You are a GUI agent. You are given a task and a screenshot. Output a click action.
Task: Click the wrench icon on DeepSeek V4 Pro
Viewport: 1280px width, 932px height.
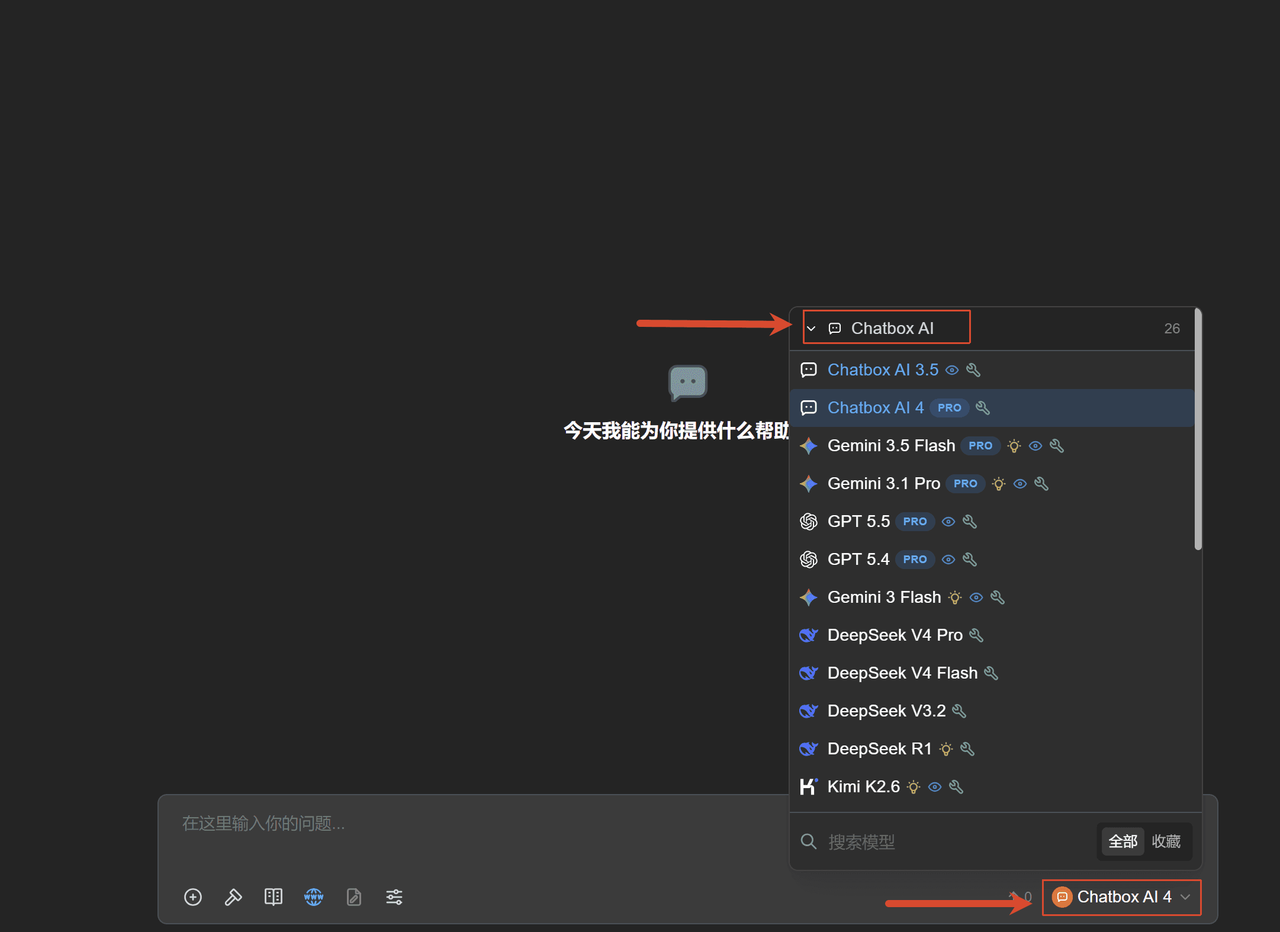click(976, 635)
